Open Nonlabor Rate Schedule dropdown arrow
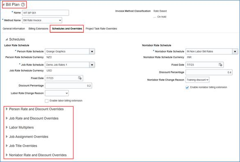Screen dimensions: 240x162 (235, 51)
